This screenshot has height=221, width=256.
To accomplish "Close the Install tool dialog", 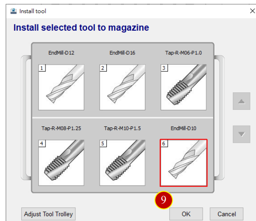I will [x=252, y=11].
